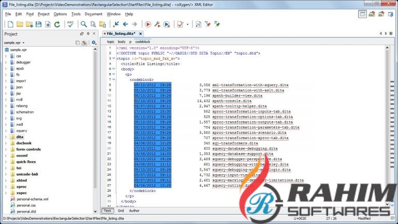
Task: Open the Window menu
Action: click(x=113, y=14)
